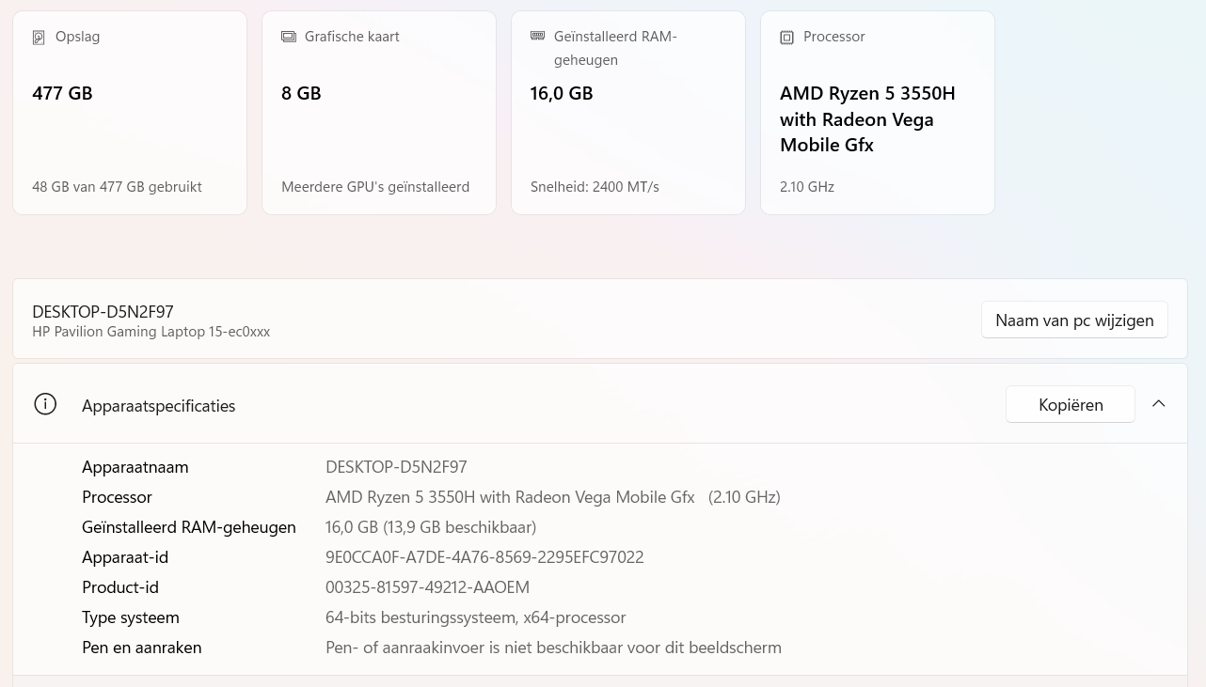Click the 64-bits besturingssysteem Type systeem value

pos(475,617)
